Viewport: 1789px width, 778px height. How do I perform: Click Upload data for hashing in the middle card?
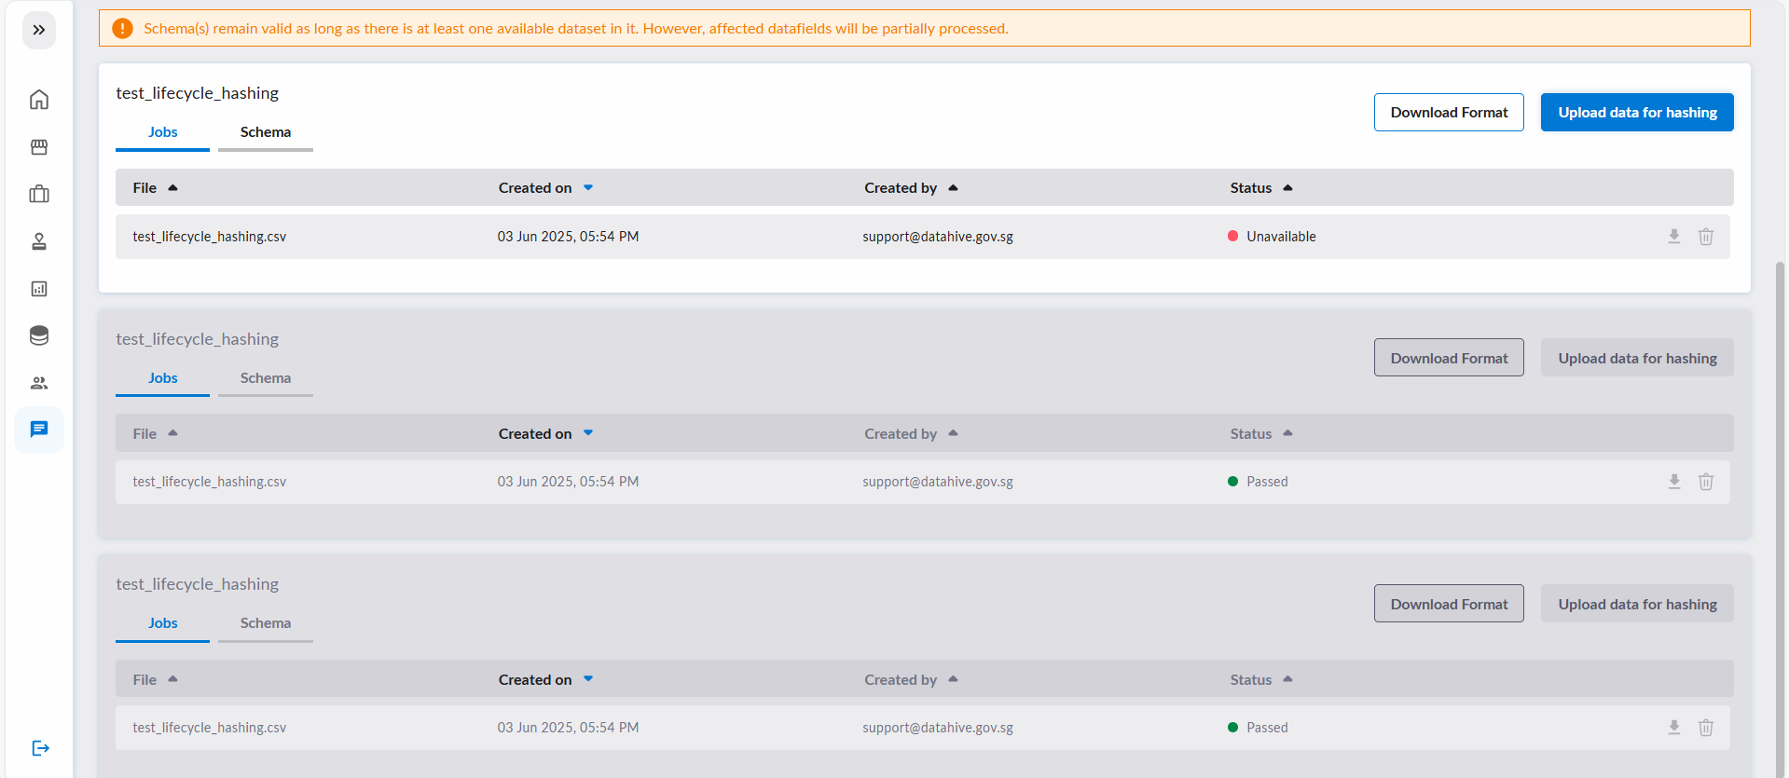coord(1637,358)
